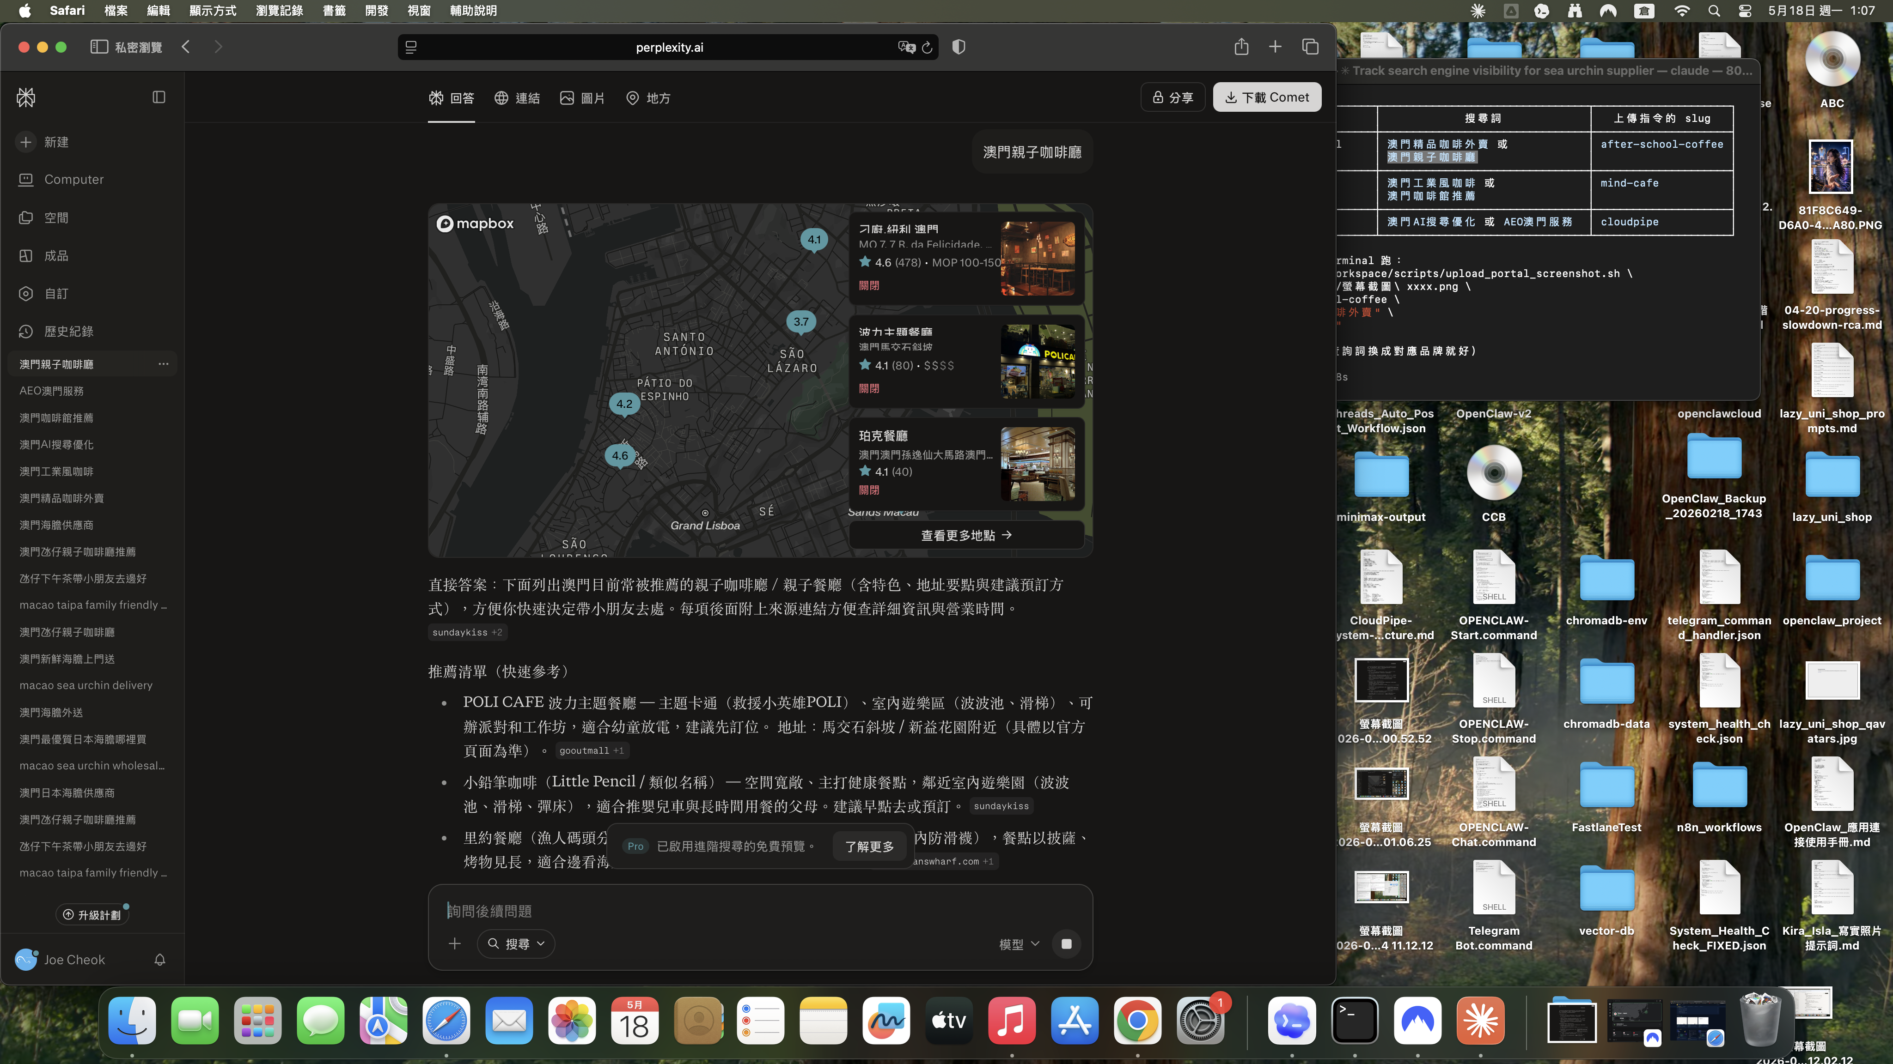Switch to 圖片 tab
1893x1064 pixels.
[x=582, y=97]
